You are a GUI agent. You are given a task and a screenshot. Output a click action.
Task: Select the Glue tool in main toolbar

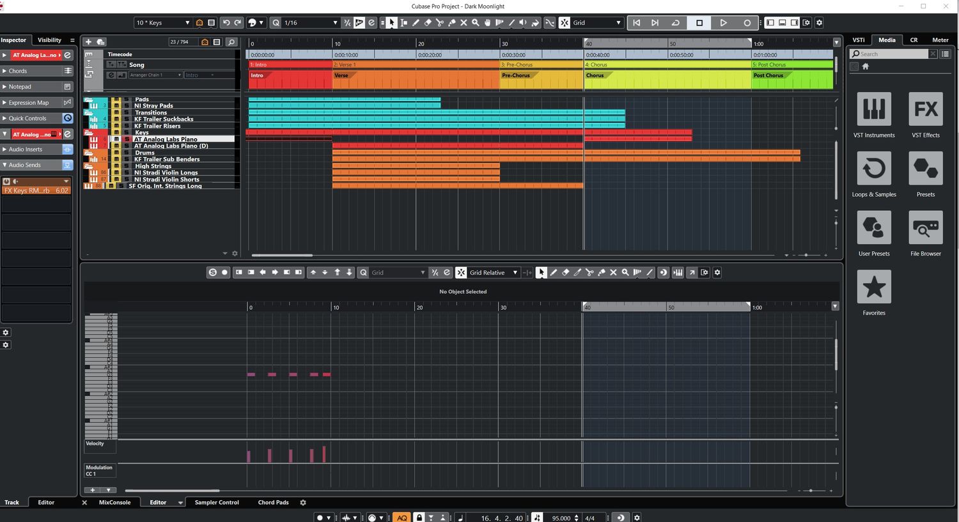click(452, 22)
